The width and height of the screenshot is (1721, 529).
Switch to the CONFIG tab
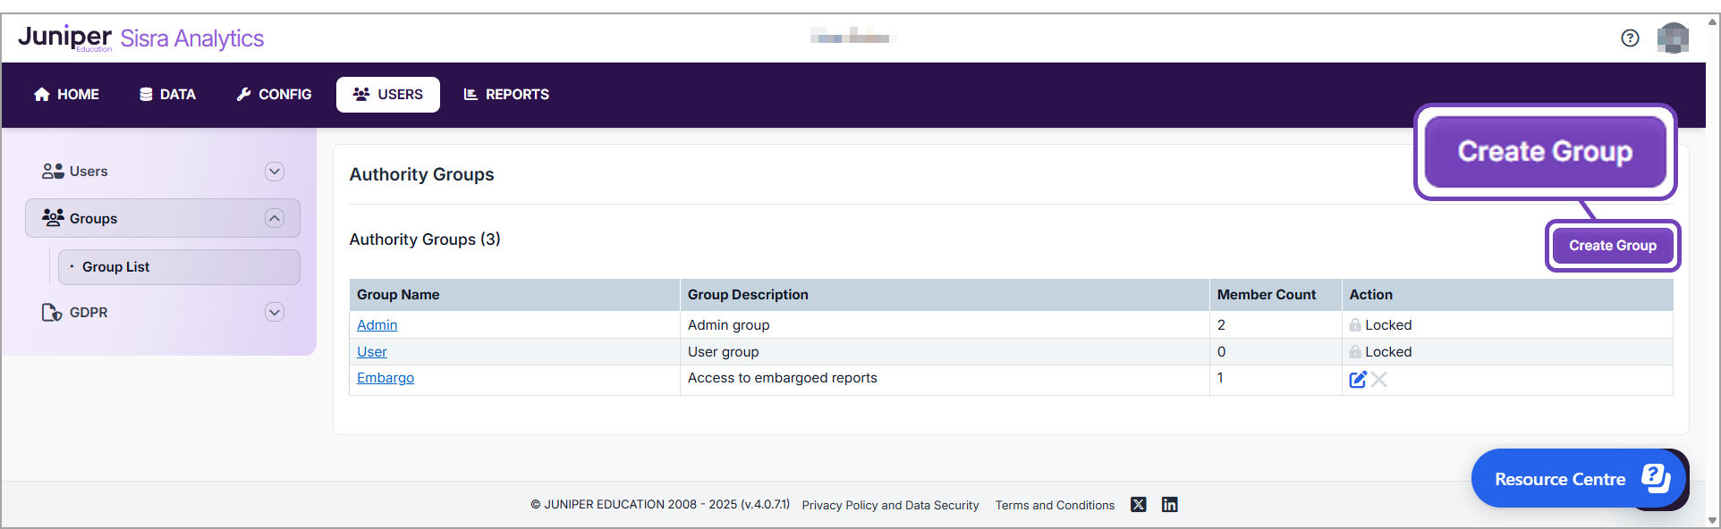274,95
